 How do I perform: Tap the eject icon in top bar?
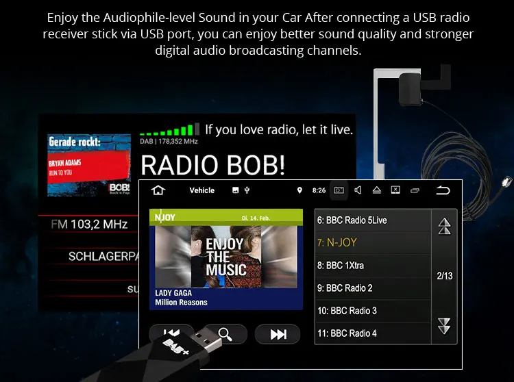point(377,190)
